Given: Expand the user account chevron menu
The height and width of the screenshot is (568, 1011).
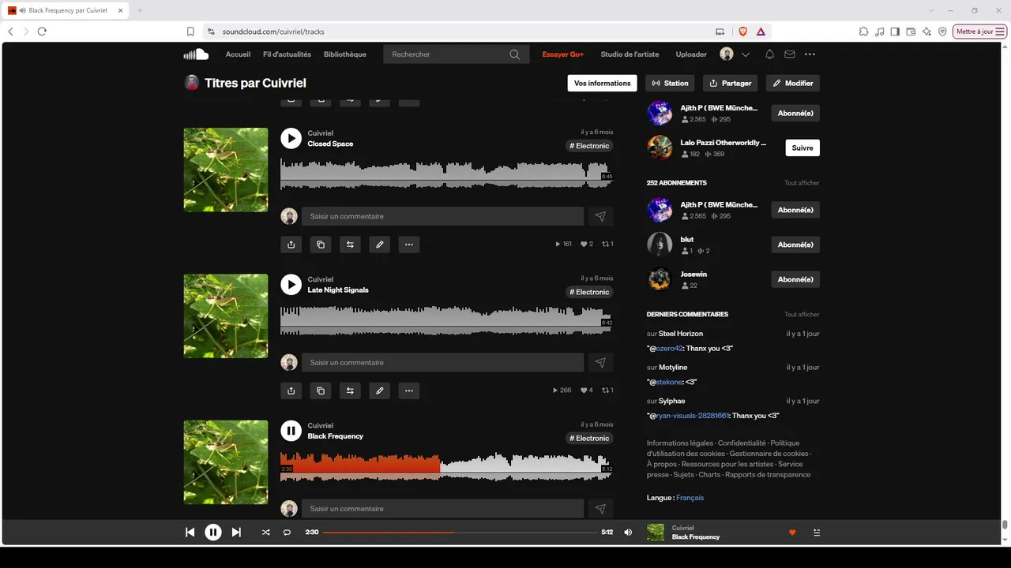Looking at the screenshot, I should pyautogui.click(x=745, y=54).
